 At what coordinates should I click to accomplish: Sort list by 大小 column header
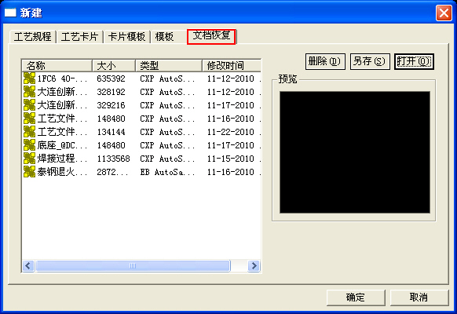114,65
